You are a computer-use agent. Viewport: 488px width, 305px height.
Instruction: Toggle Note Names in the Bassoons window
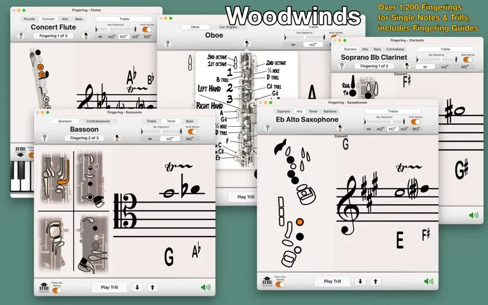192,132
